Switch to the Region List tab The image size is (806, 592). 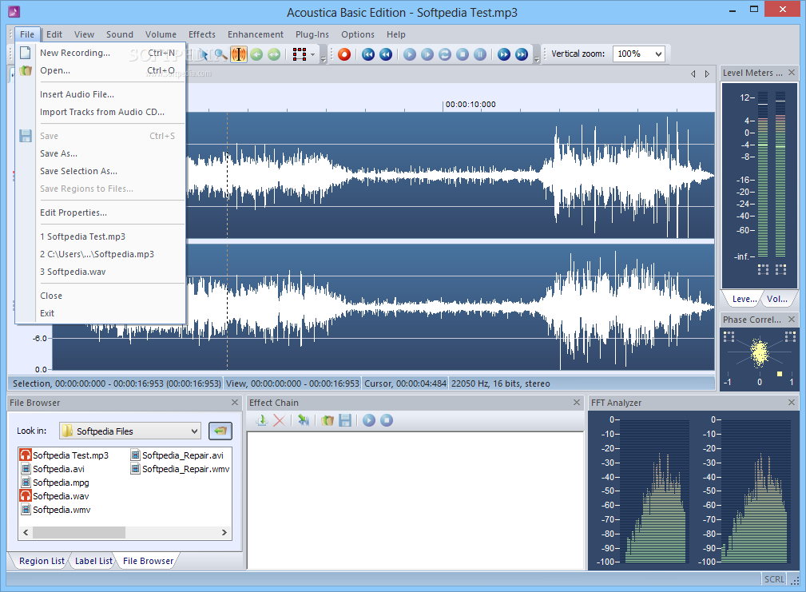tap(42, 561)
